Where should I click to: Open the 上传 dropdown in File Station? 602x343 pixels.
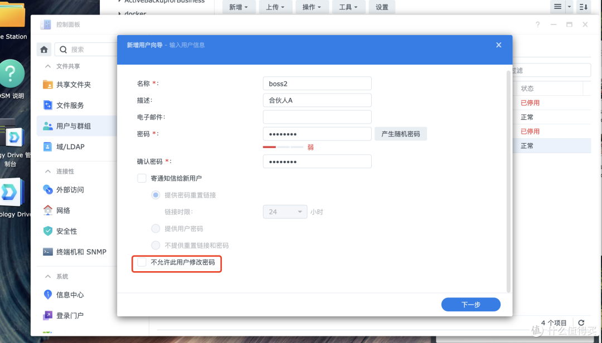pos(275,7)
